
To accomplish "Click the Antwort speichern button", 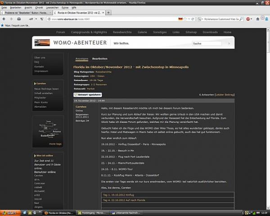I will pos(88,95).
